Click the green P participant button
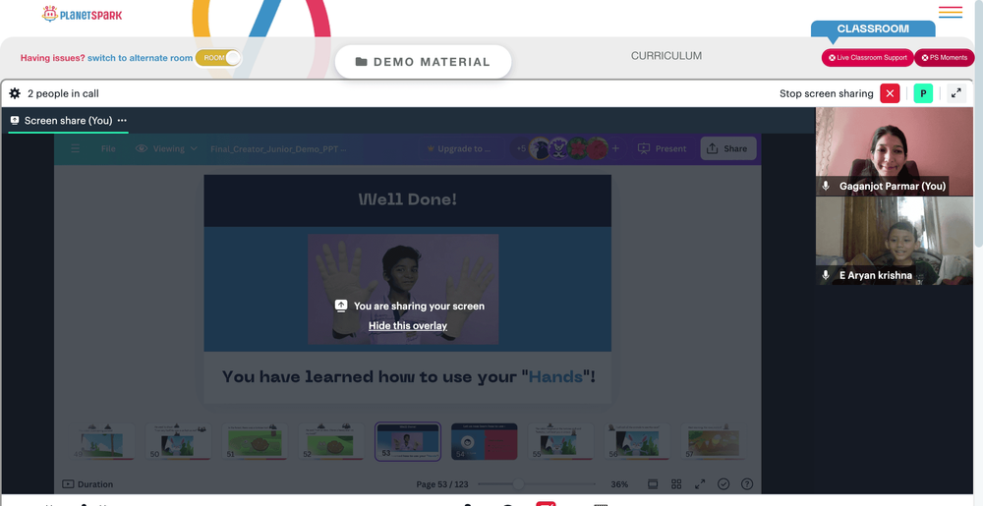 click(x=923, y=93)
